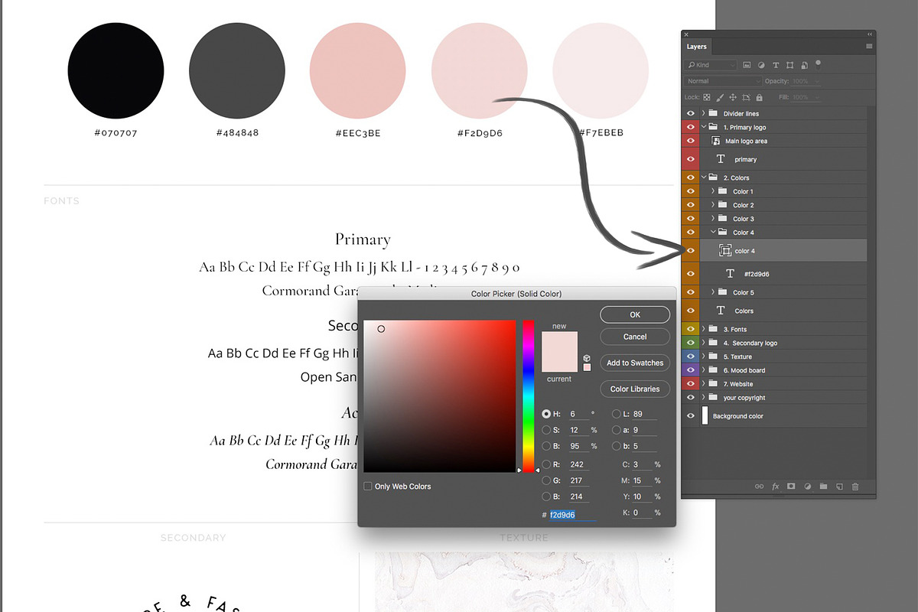
Task: Click the hex color input field
Action: click(x=573, y=515)
